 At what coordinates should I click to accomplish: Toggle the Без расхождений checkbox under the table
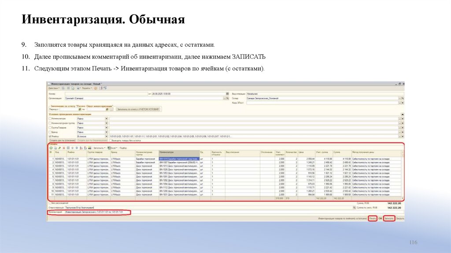click(50, 203)
